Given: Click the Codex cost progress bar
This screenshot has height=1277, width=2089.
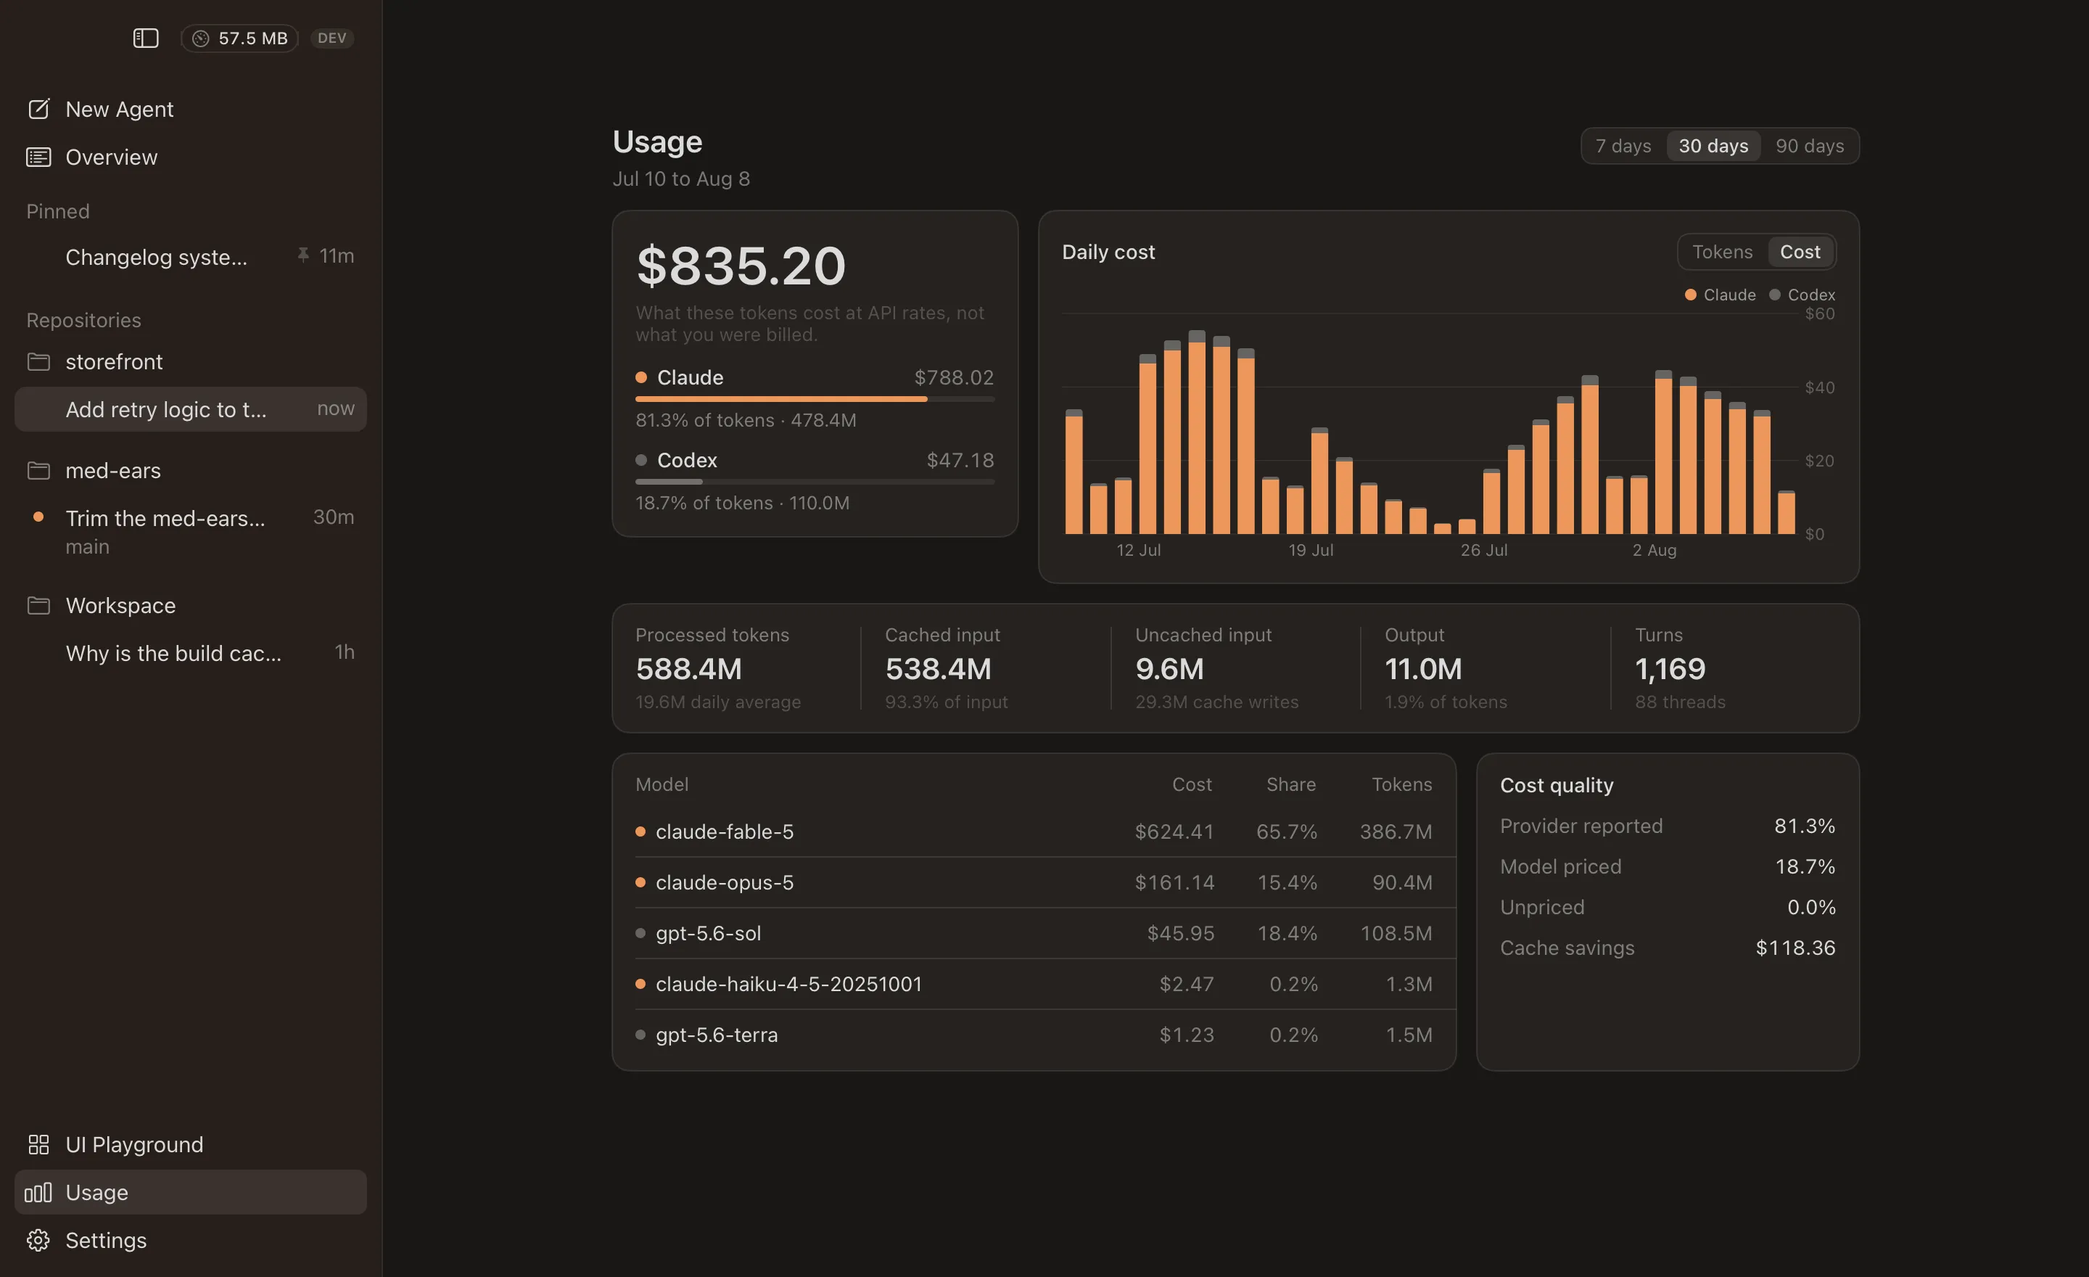Looking at the screenshot, I should point(815,482).
